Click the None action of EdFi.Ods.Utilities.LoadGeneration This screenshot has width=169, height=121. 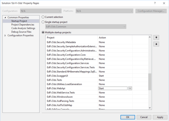(x=102, y=84)
